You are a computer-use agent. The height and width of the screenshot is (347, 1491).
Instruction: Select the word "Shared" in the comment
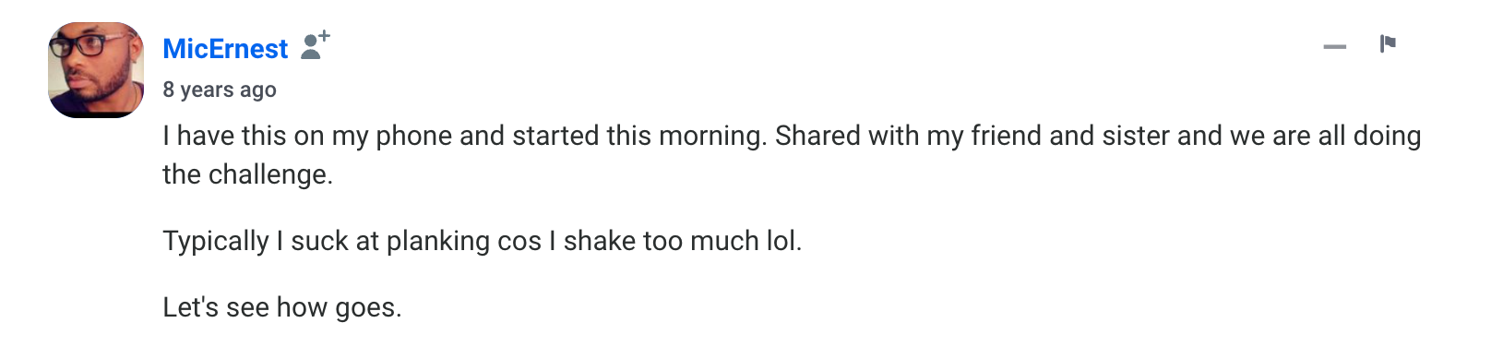point(819,136)
